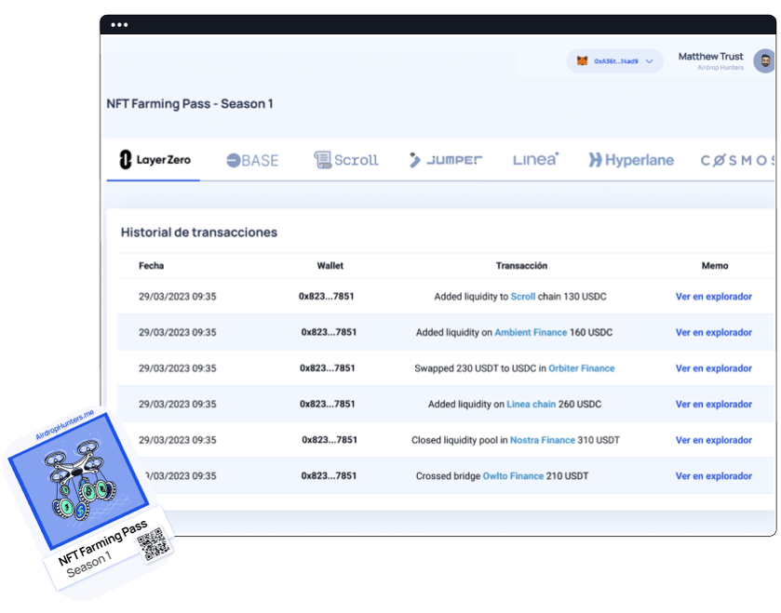The width and height of the screenshot is (781, 613).
Task: Click the Wallet column header
Action: click(330, 266)
